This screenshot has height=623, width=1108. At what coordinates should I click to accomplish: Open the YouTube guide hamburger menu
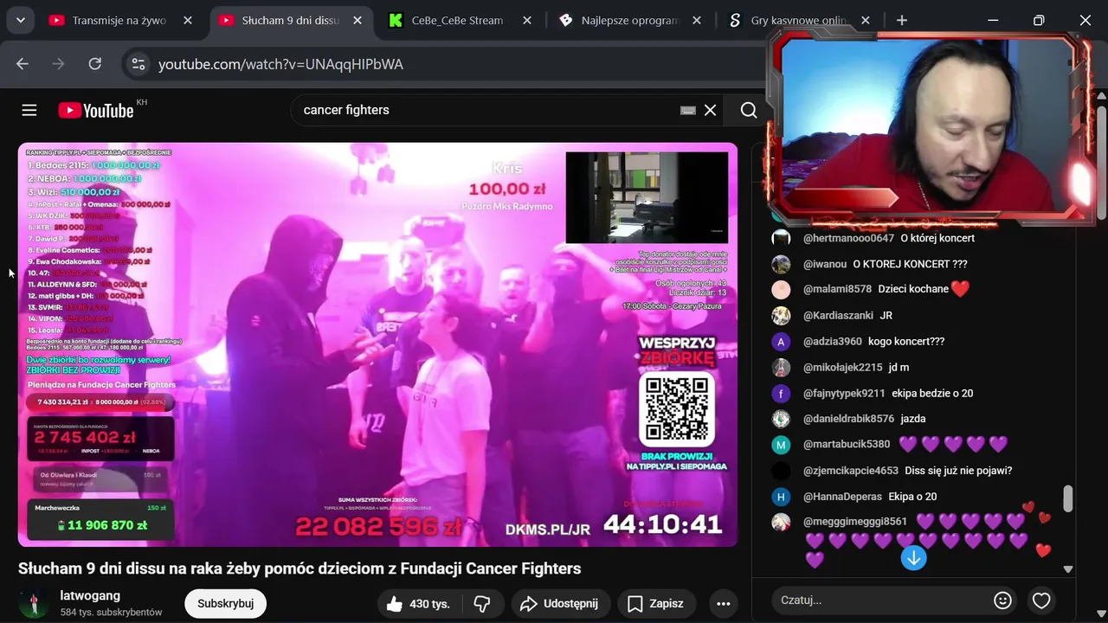coord(29,110)
